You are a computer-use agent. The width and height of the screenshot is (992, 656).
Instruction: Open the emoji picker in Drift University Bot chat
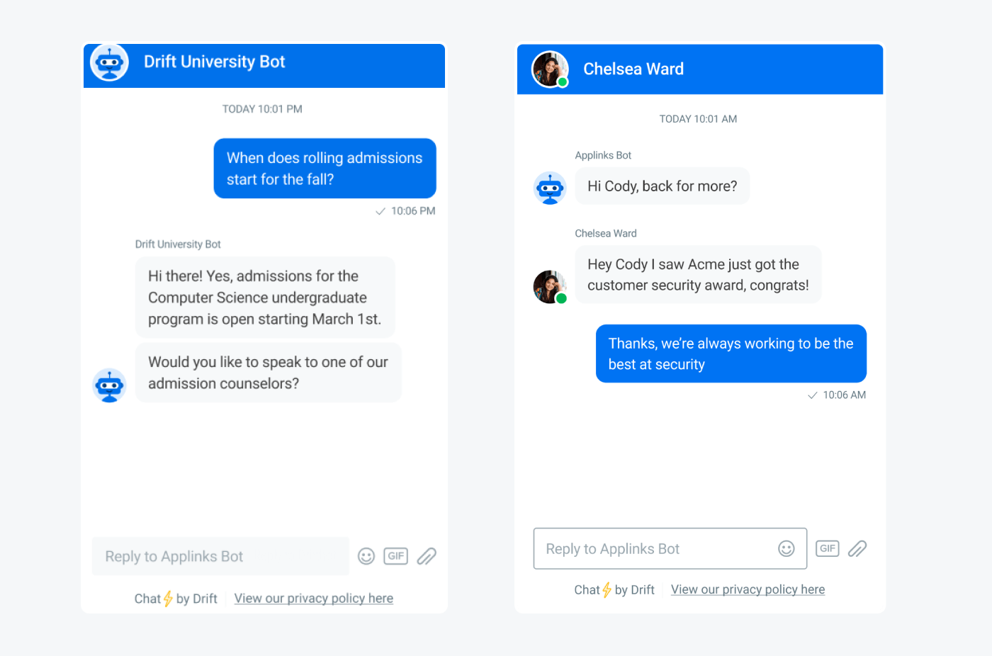coord(366,556)
